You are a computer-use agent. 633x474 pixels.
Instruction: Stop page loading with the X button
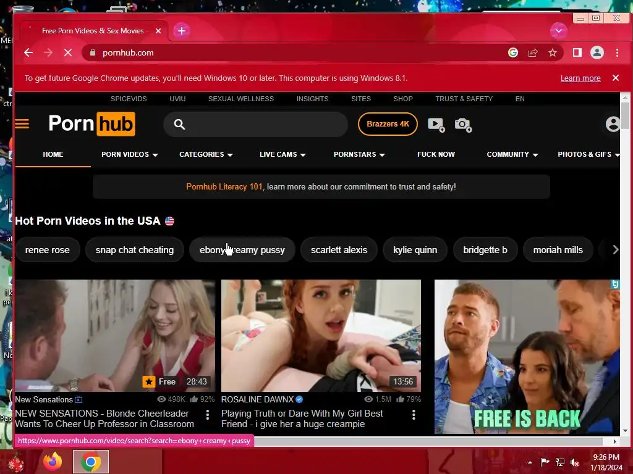coord(68,53)
